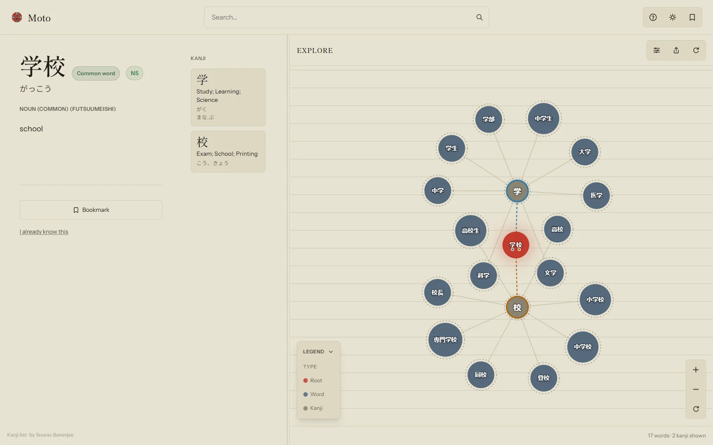Screen dimensions: 713x445
Task: Click the Moto logo icon
Action: point(17,17)
